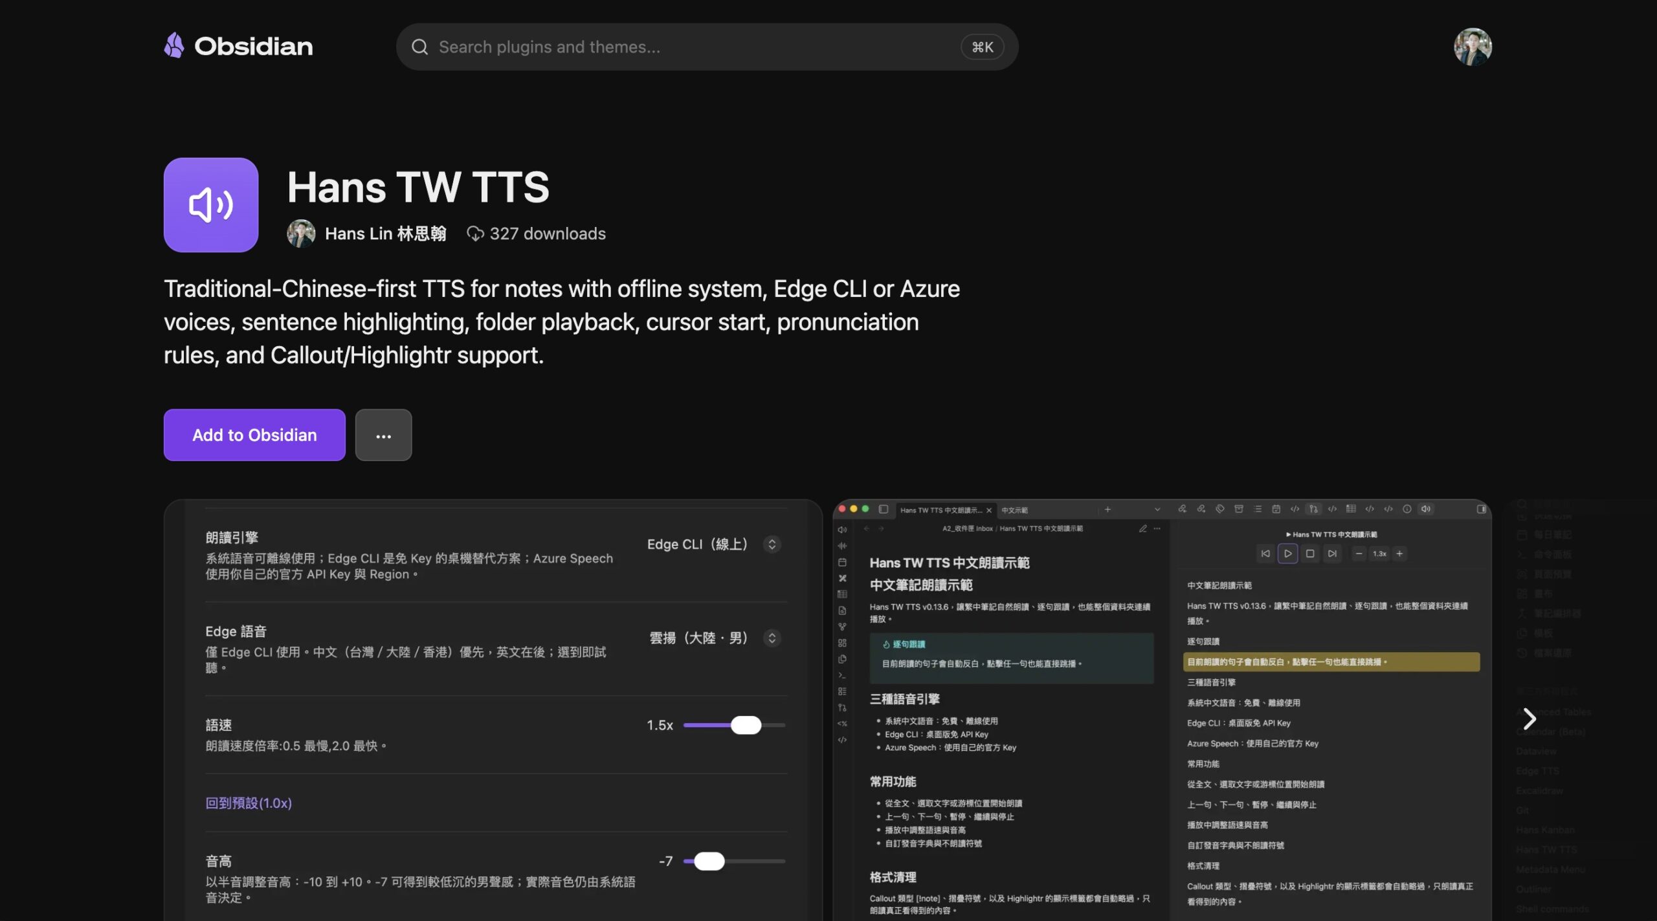The image size is (1657, 921).
Task: Click the pencil edit icon in note header
Action: click(1143, 528)
